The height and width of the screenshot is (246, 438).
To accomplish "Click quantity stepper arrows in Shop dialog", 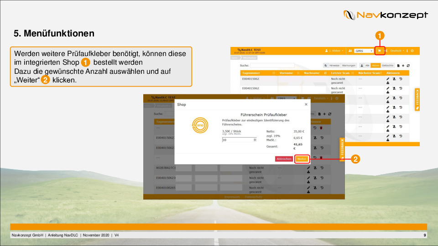I will [x=255, y=140].
